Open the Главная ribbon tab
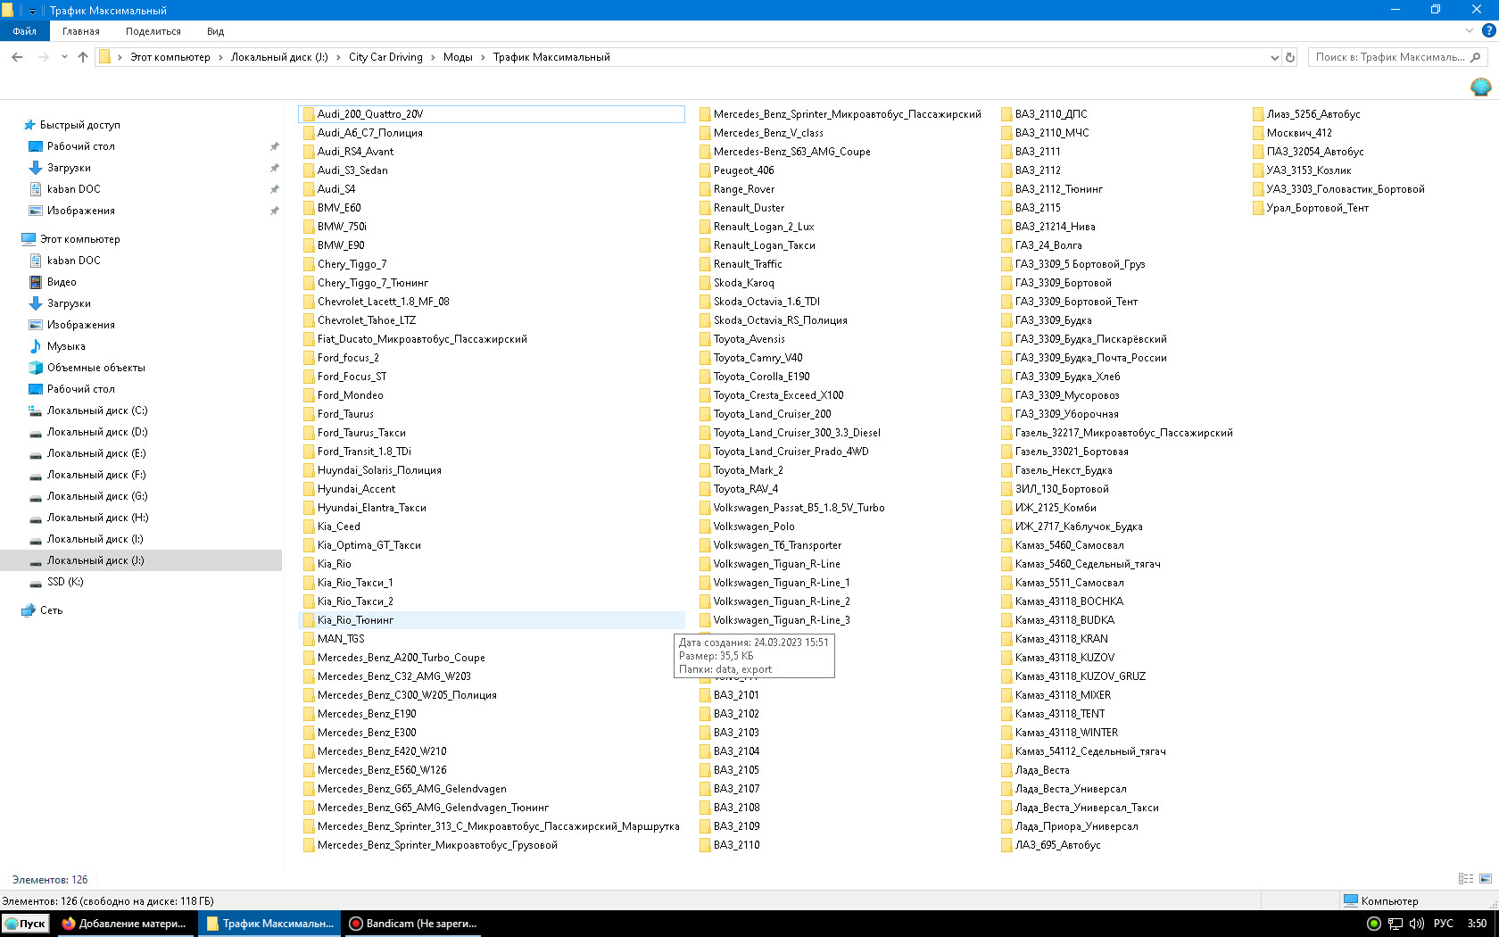1499x937 pixels. pyautogui.click(x=81, y=30)
